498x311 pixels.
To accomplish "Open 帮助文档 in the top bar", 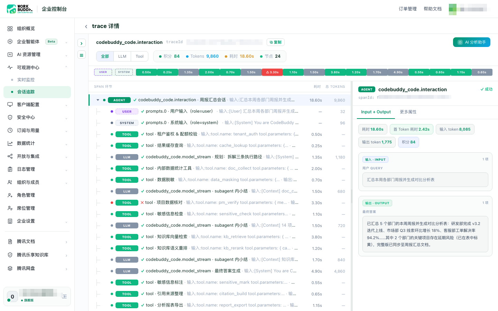I will (x=433, y=9).
